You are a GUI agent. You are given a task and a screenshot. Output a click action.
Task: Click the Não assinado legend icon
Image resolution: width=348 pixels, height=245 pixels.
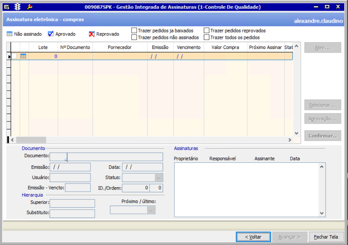(10, 34)
